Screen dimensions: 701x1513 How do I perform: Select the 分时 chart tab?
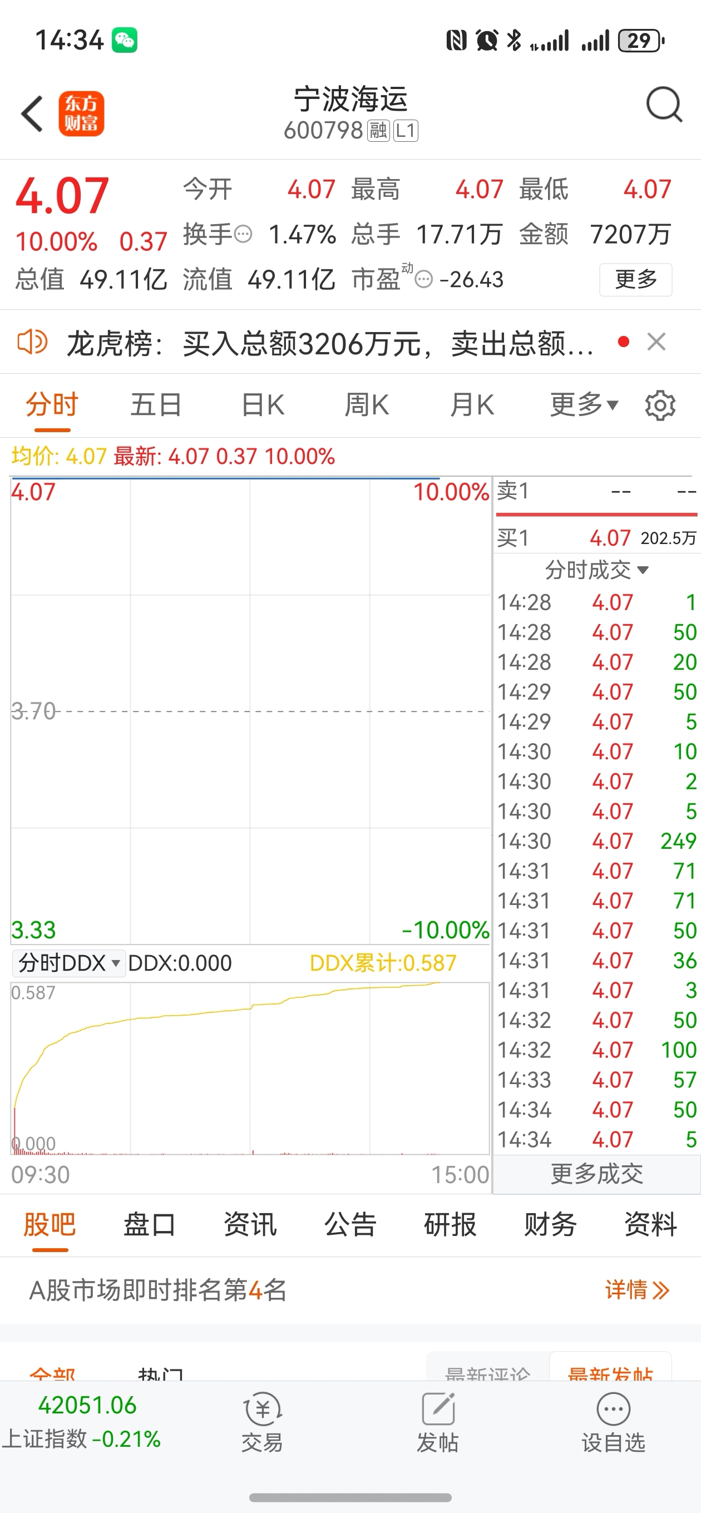[x=52, y=405]
